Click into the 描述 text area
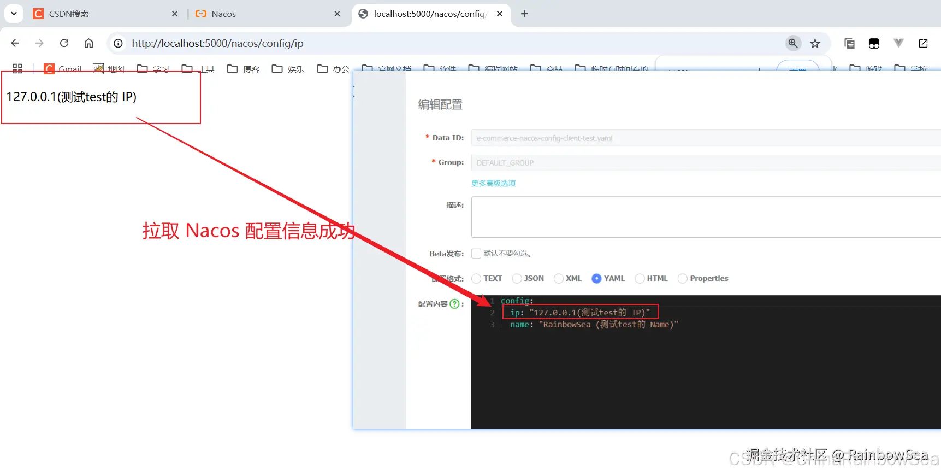The image size is (941, 475). [x=706, y=217]
